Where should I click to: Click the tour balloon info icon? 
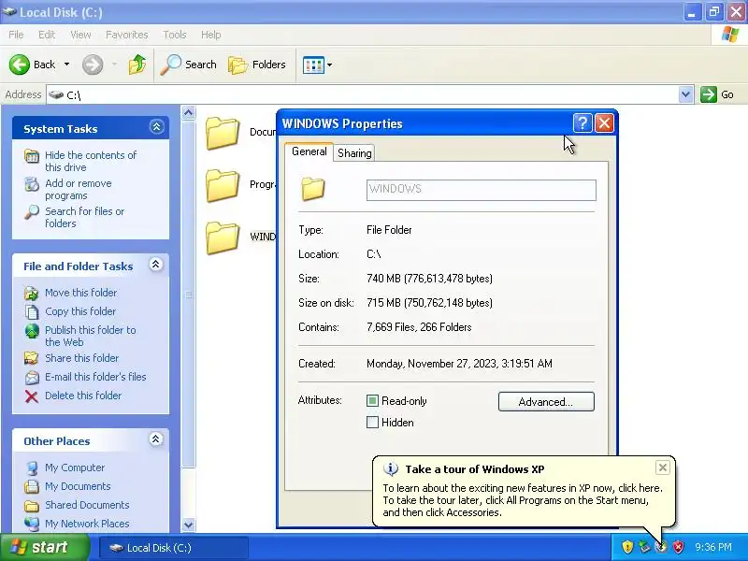pyautogui.click(x=391, y=469)
